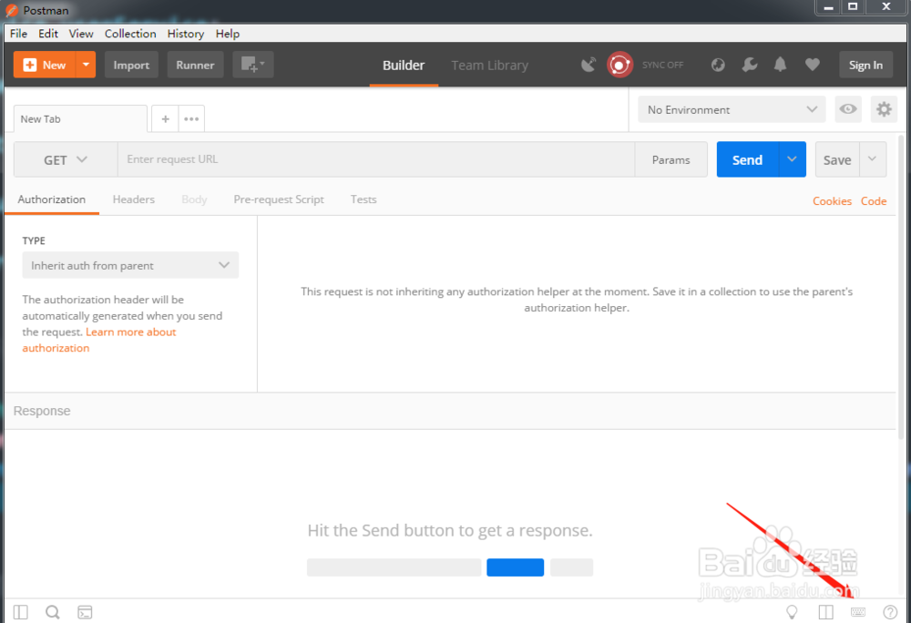The height and width of the screenshot is (623, 911).
Task: Expand the Save button dropdown arrow
Action: (x=872, y=159)
